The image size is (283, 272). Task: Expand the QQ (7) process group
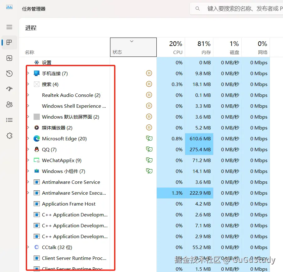coord(28,149)
